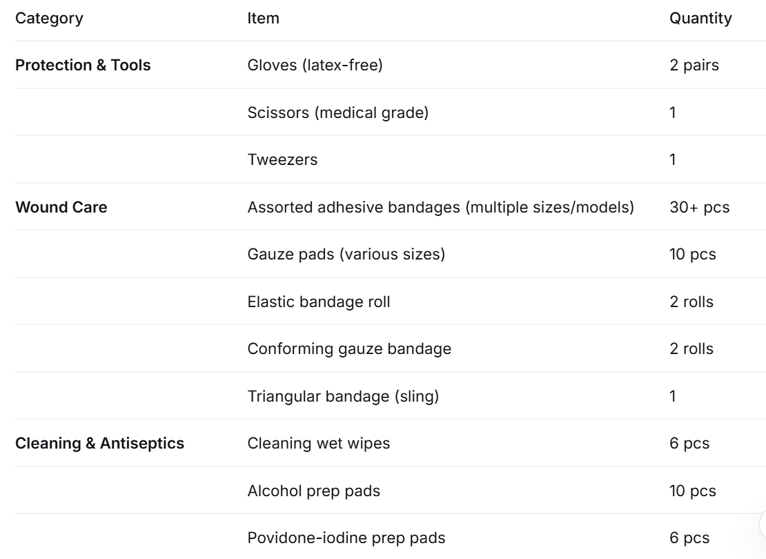Viewport: 766px width, 559px height.
Task: Click the Conforming gauze bandage item
Action: pyautogui.click(x=348, y=349)
